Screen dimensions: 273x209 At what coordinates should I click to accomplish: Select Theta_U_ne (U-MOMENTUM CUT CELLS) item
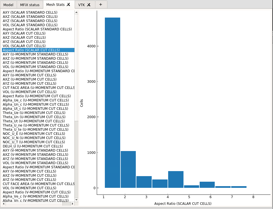click(x=36, y=125)
